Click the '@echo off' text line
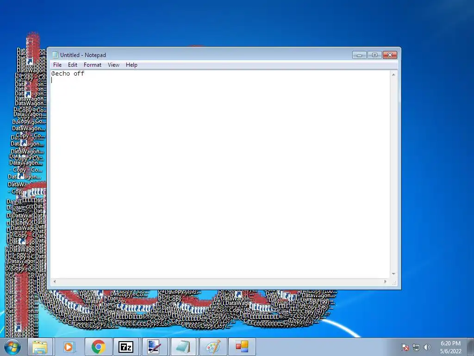Image resolution: width=474 pixels, height=356 pixels. (68, 74)
